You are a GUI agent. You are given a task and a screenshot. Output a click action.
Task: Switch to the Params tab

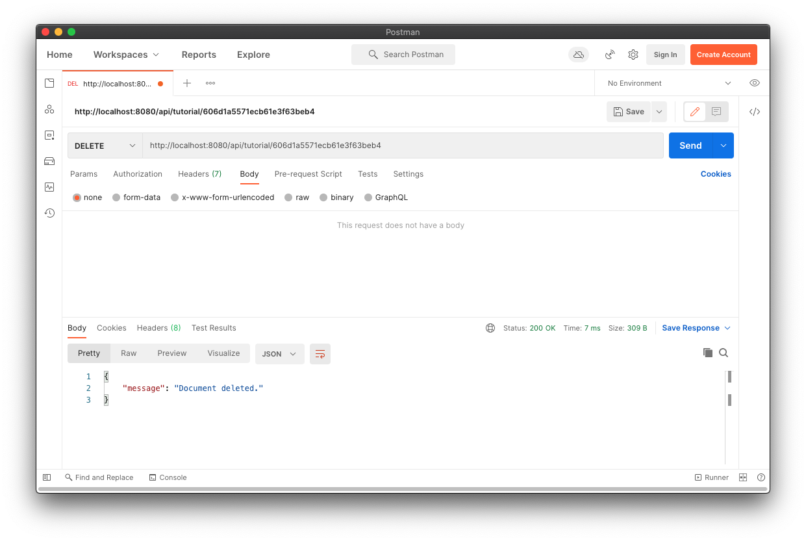pos(84,174)
